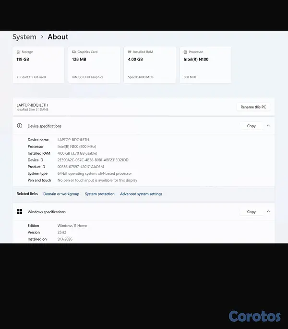The width and height of the screenshot is (288, 329).
Task: Click 800 MHz text in Processor card
Action: pos(190,77)
